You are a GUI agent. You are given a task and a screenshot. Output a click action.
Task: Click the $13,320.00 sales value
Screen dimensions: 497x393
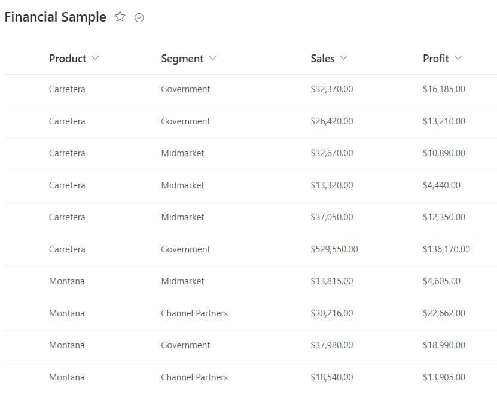331,185
